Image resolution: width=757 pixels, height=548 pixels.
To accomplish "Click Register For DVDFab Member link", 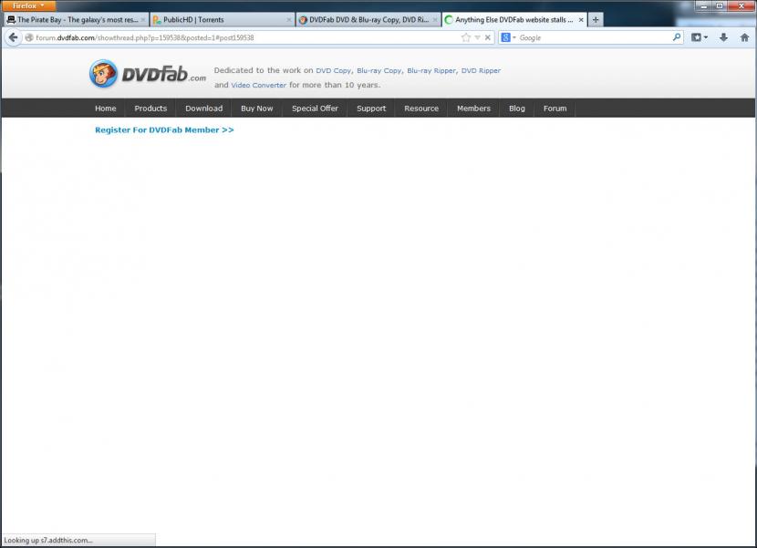I will [x=164, y=129].
